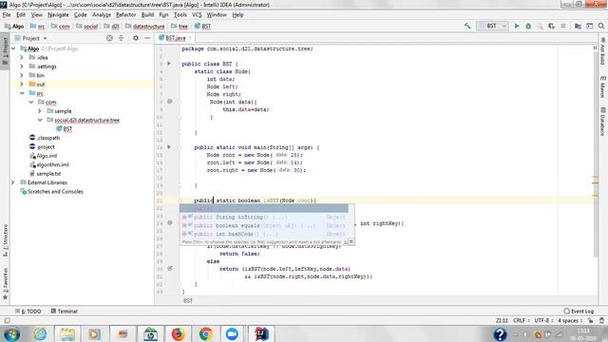Open the Terminal tool window
Screen dimensions: 608x342
coord(65,311)
